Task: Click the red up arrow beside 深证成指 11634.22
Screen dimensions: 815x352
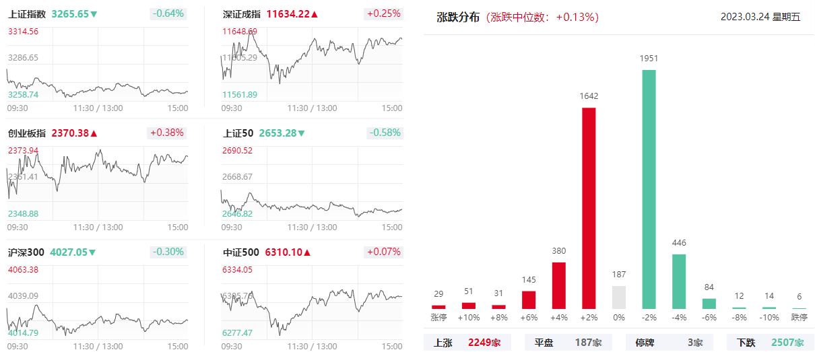Action: click(x=315, y=14)
